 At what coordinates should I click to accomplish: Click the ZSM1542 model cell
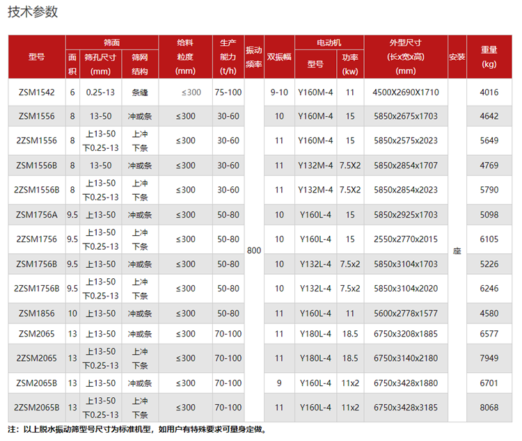(x=37, y=92)
